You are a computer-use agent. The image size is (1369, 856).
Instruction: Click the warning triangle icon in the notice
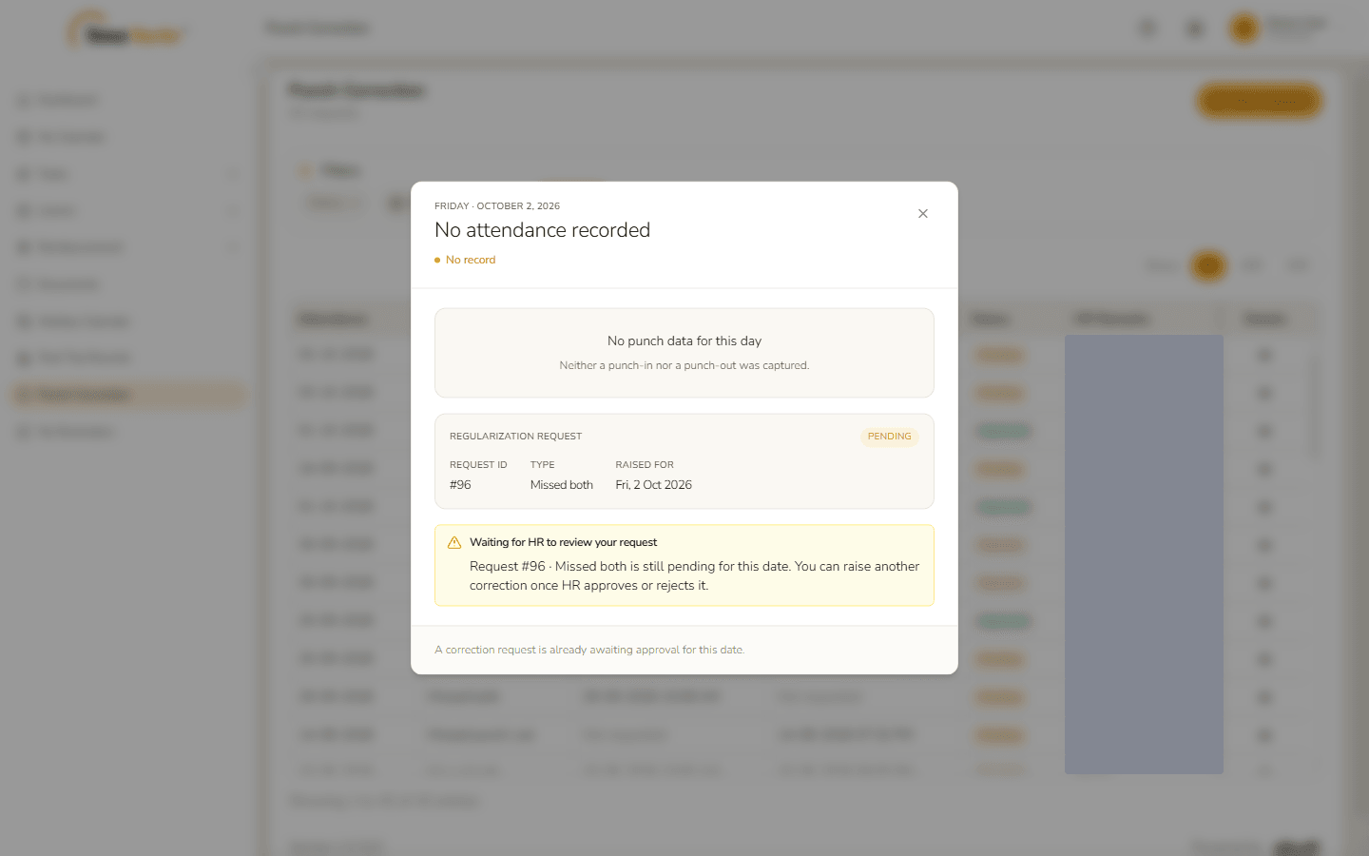coord(454,543)
